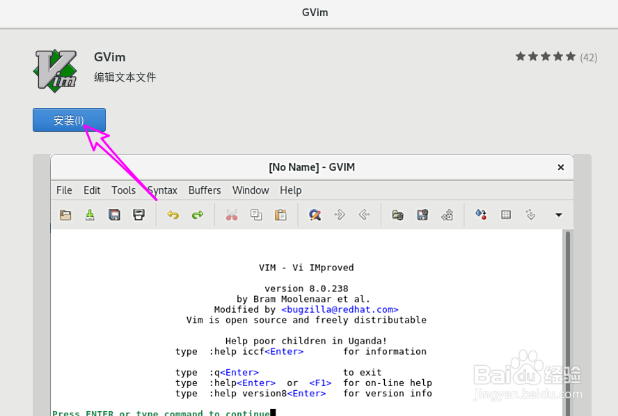Click the Paste clipboard icon
618x416 pixels.
(x=280, y=215)
